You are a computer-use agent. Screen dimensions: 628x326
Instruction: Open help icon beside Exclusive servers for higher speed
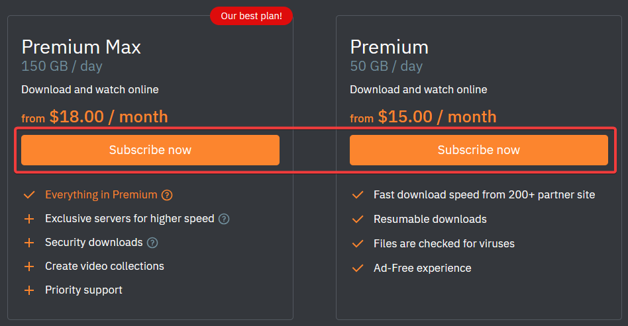click(x=224, y=219)
